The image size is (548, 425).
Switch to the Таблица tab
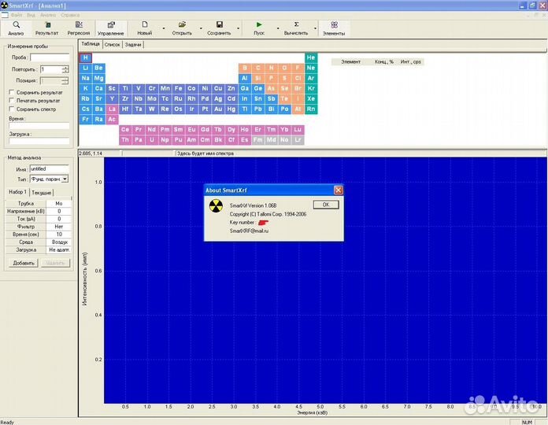tap(91, 44)
